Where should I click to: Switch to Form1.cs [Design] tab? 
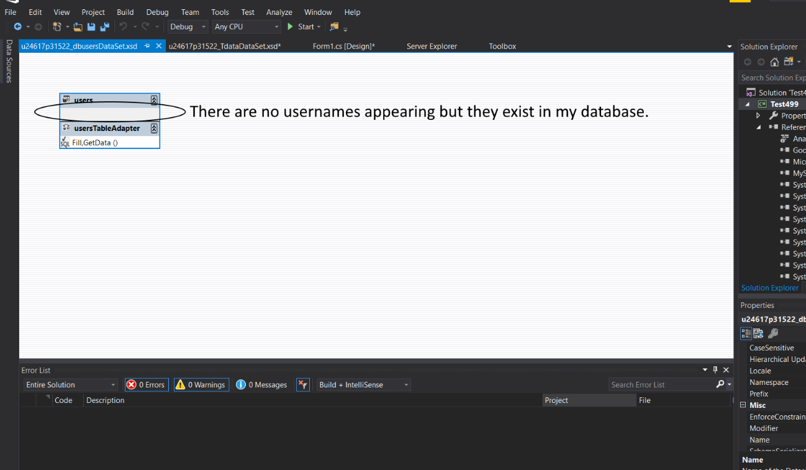pyautogui.click(x=343, y=46)
